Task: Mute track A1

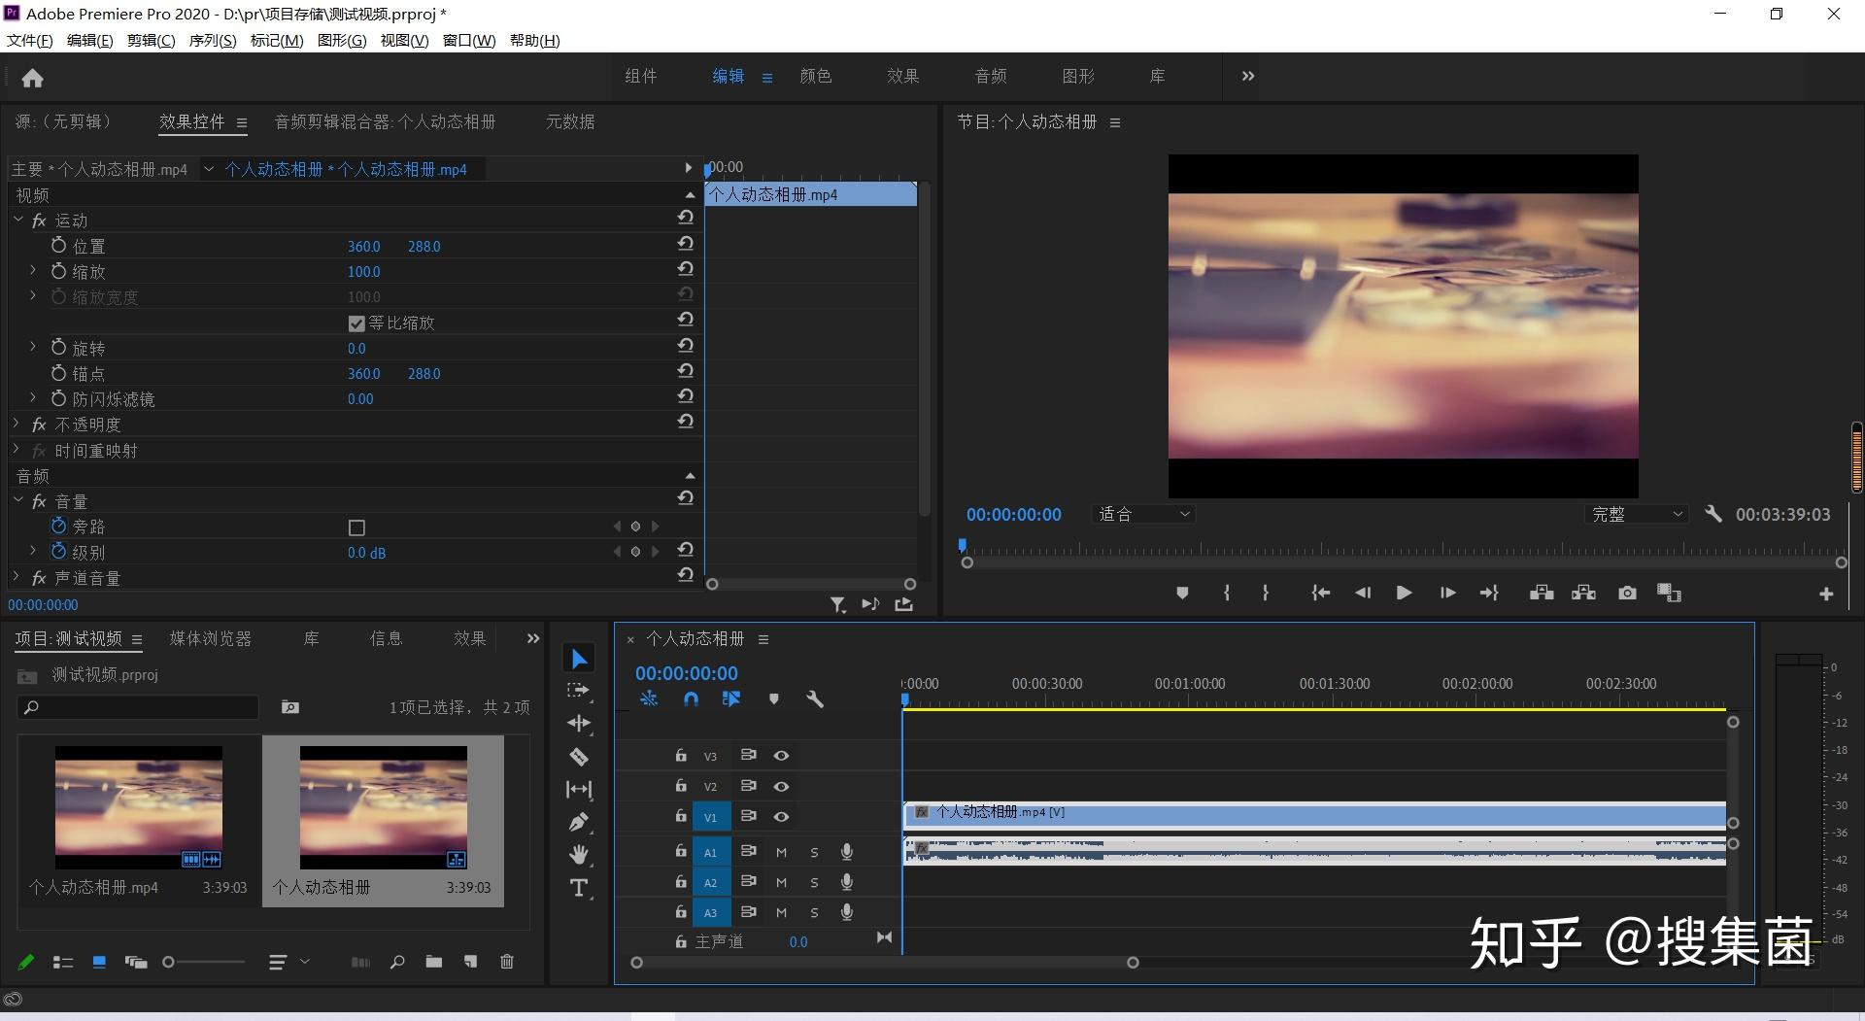Action: click(x=781, y=852)
